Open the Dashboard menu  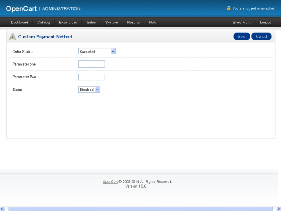click(19, 23)
